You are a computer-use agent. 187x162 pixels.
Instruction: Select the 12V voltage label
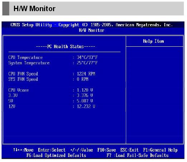click(12, 106)
